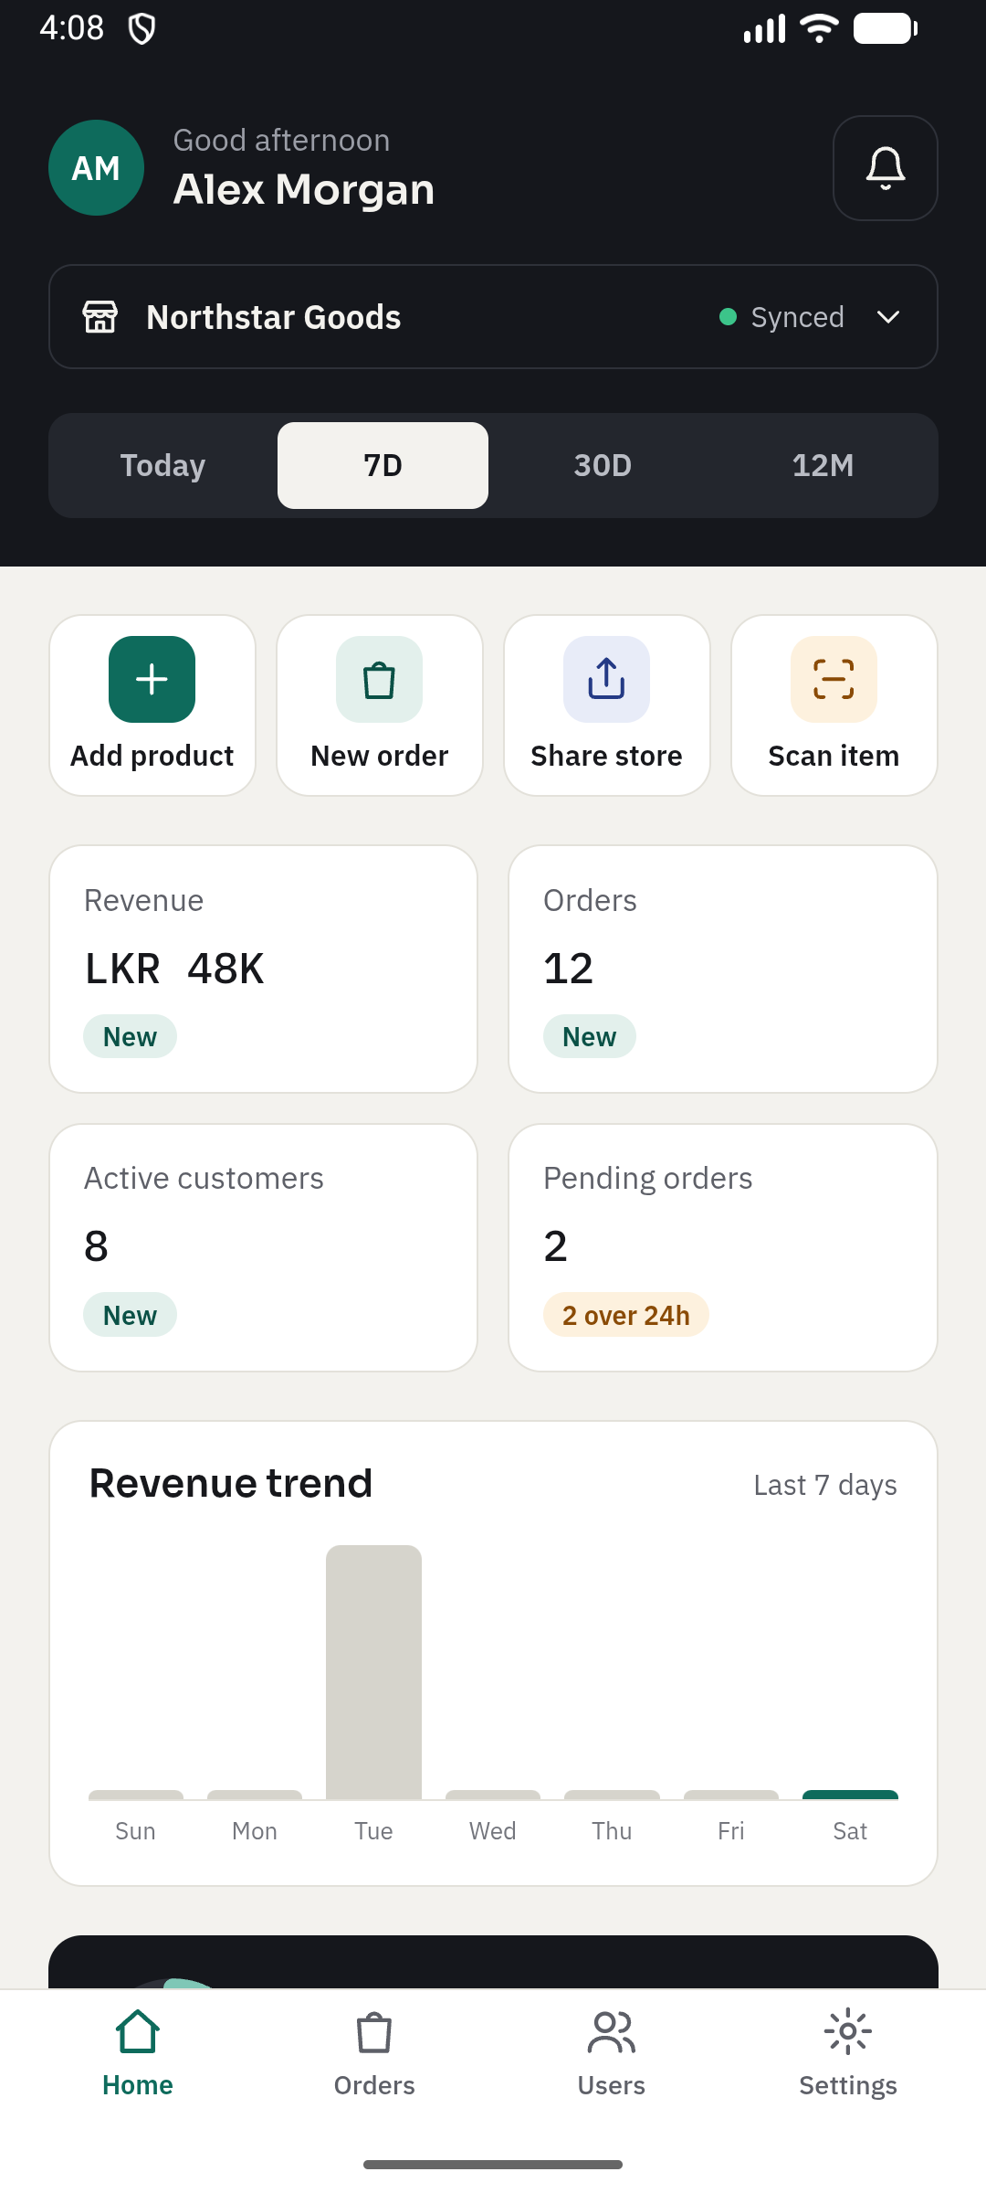Viewport: 986px width, 2193px height.
Task: Open the Northstar Goods store switcher
Action: 493,317
